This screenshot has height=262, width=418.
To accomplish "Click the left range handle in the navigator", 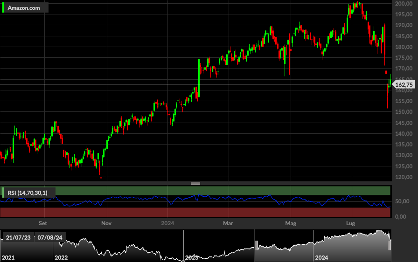I will tap(257, 245).
